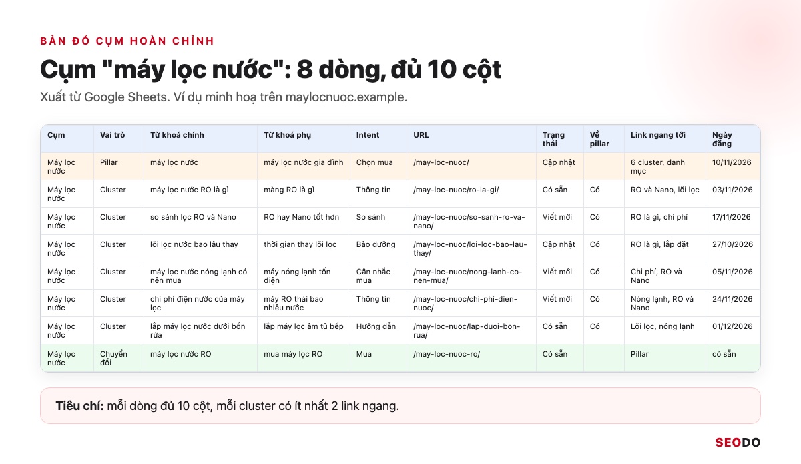
Task: Click the URL '/may-loc-nuoc/nong-lanh-co-nen-mua/'
Action: pos(469,276)
